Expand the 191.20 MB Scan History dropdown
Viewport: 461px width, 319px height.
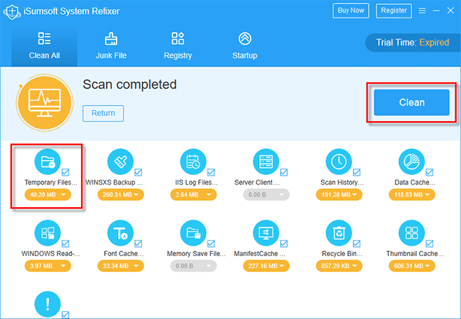pyautogui.click(x=339, y=194)
